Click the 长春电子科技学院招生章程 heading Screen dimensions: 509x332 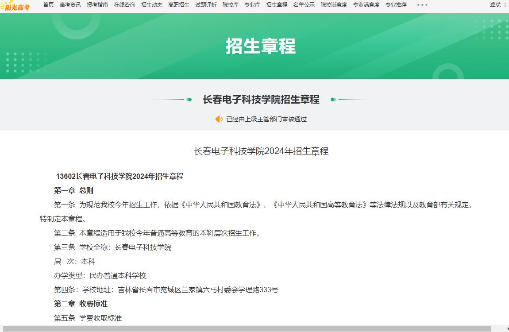click(x=261, y=100)
